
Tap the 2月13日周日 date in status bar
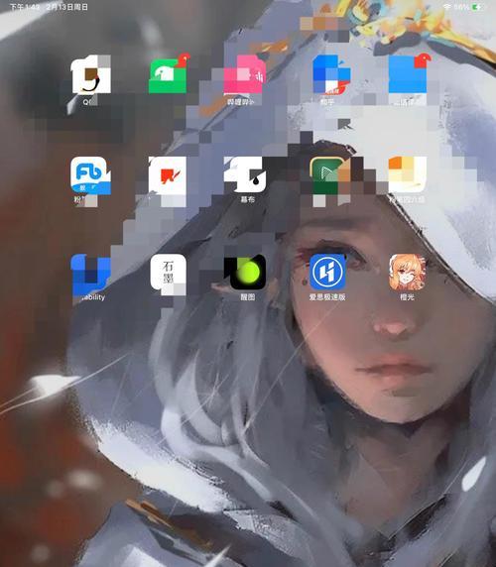[x=67, y=7]
